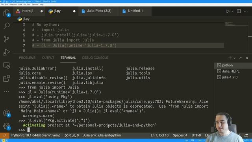
Task: Click the unsaved dot on jl.py tab
Action: (x=74, y=11)
